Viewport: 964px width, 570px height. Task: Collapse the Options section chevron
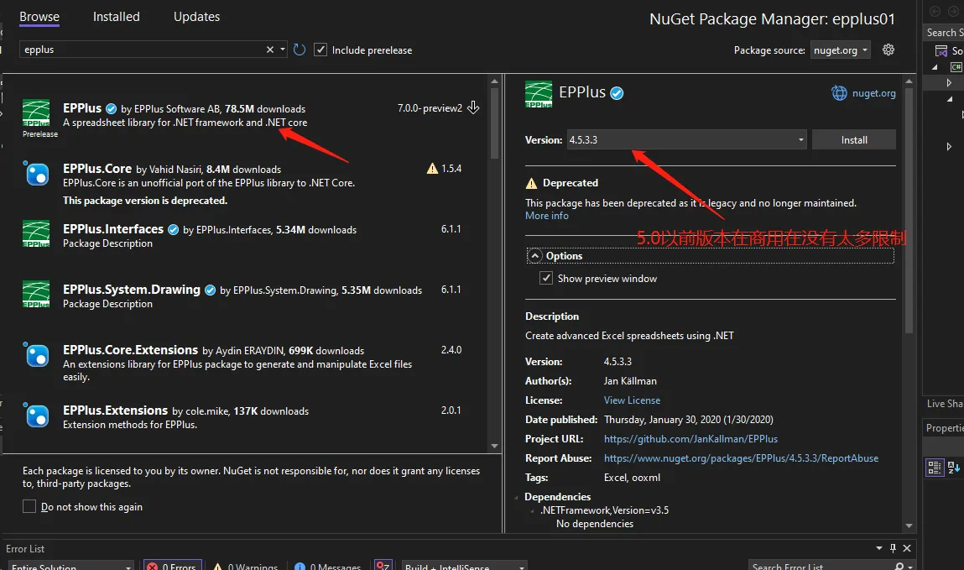pos(535,255)
